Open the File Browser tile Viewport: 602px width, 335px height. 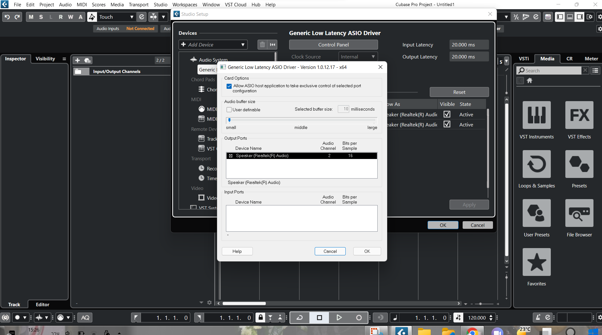[579, 213]
